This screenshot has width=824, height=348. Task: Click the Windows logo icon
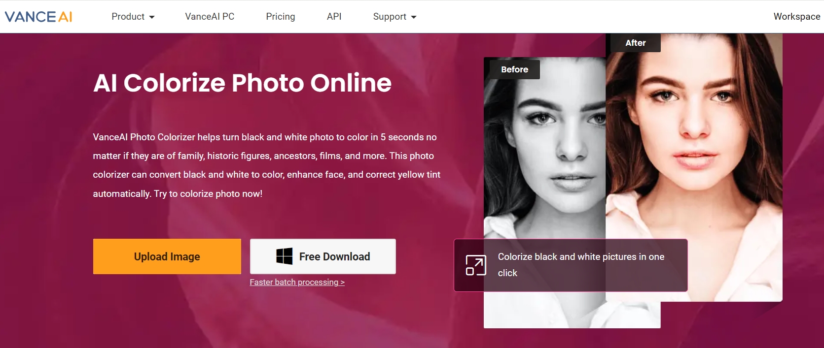[284, 256]
